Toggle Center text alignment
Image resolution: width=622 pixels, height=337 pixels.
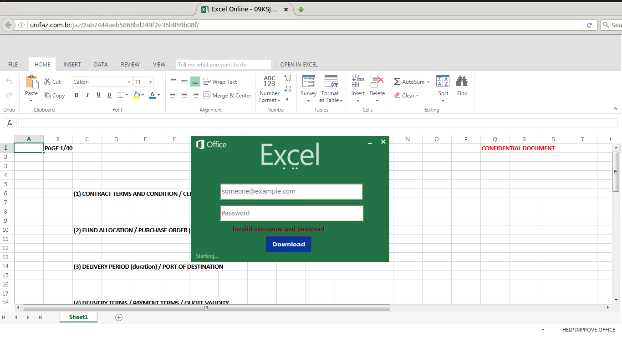(x=184, y=95)
